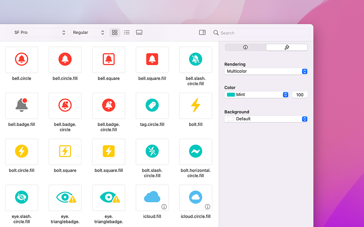Select the tag.circle.fill symbol
Image resolution: width=364 pixels, height=227 pixels.
[x=152, y=106]
